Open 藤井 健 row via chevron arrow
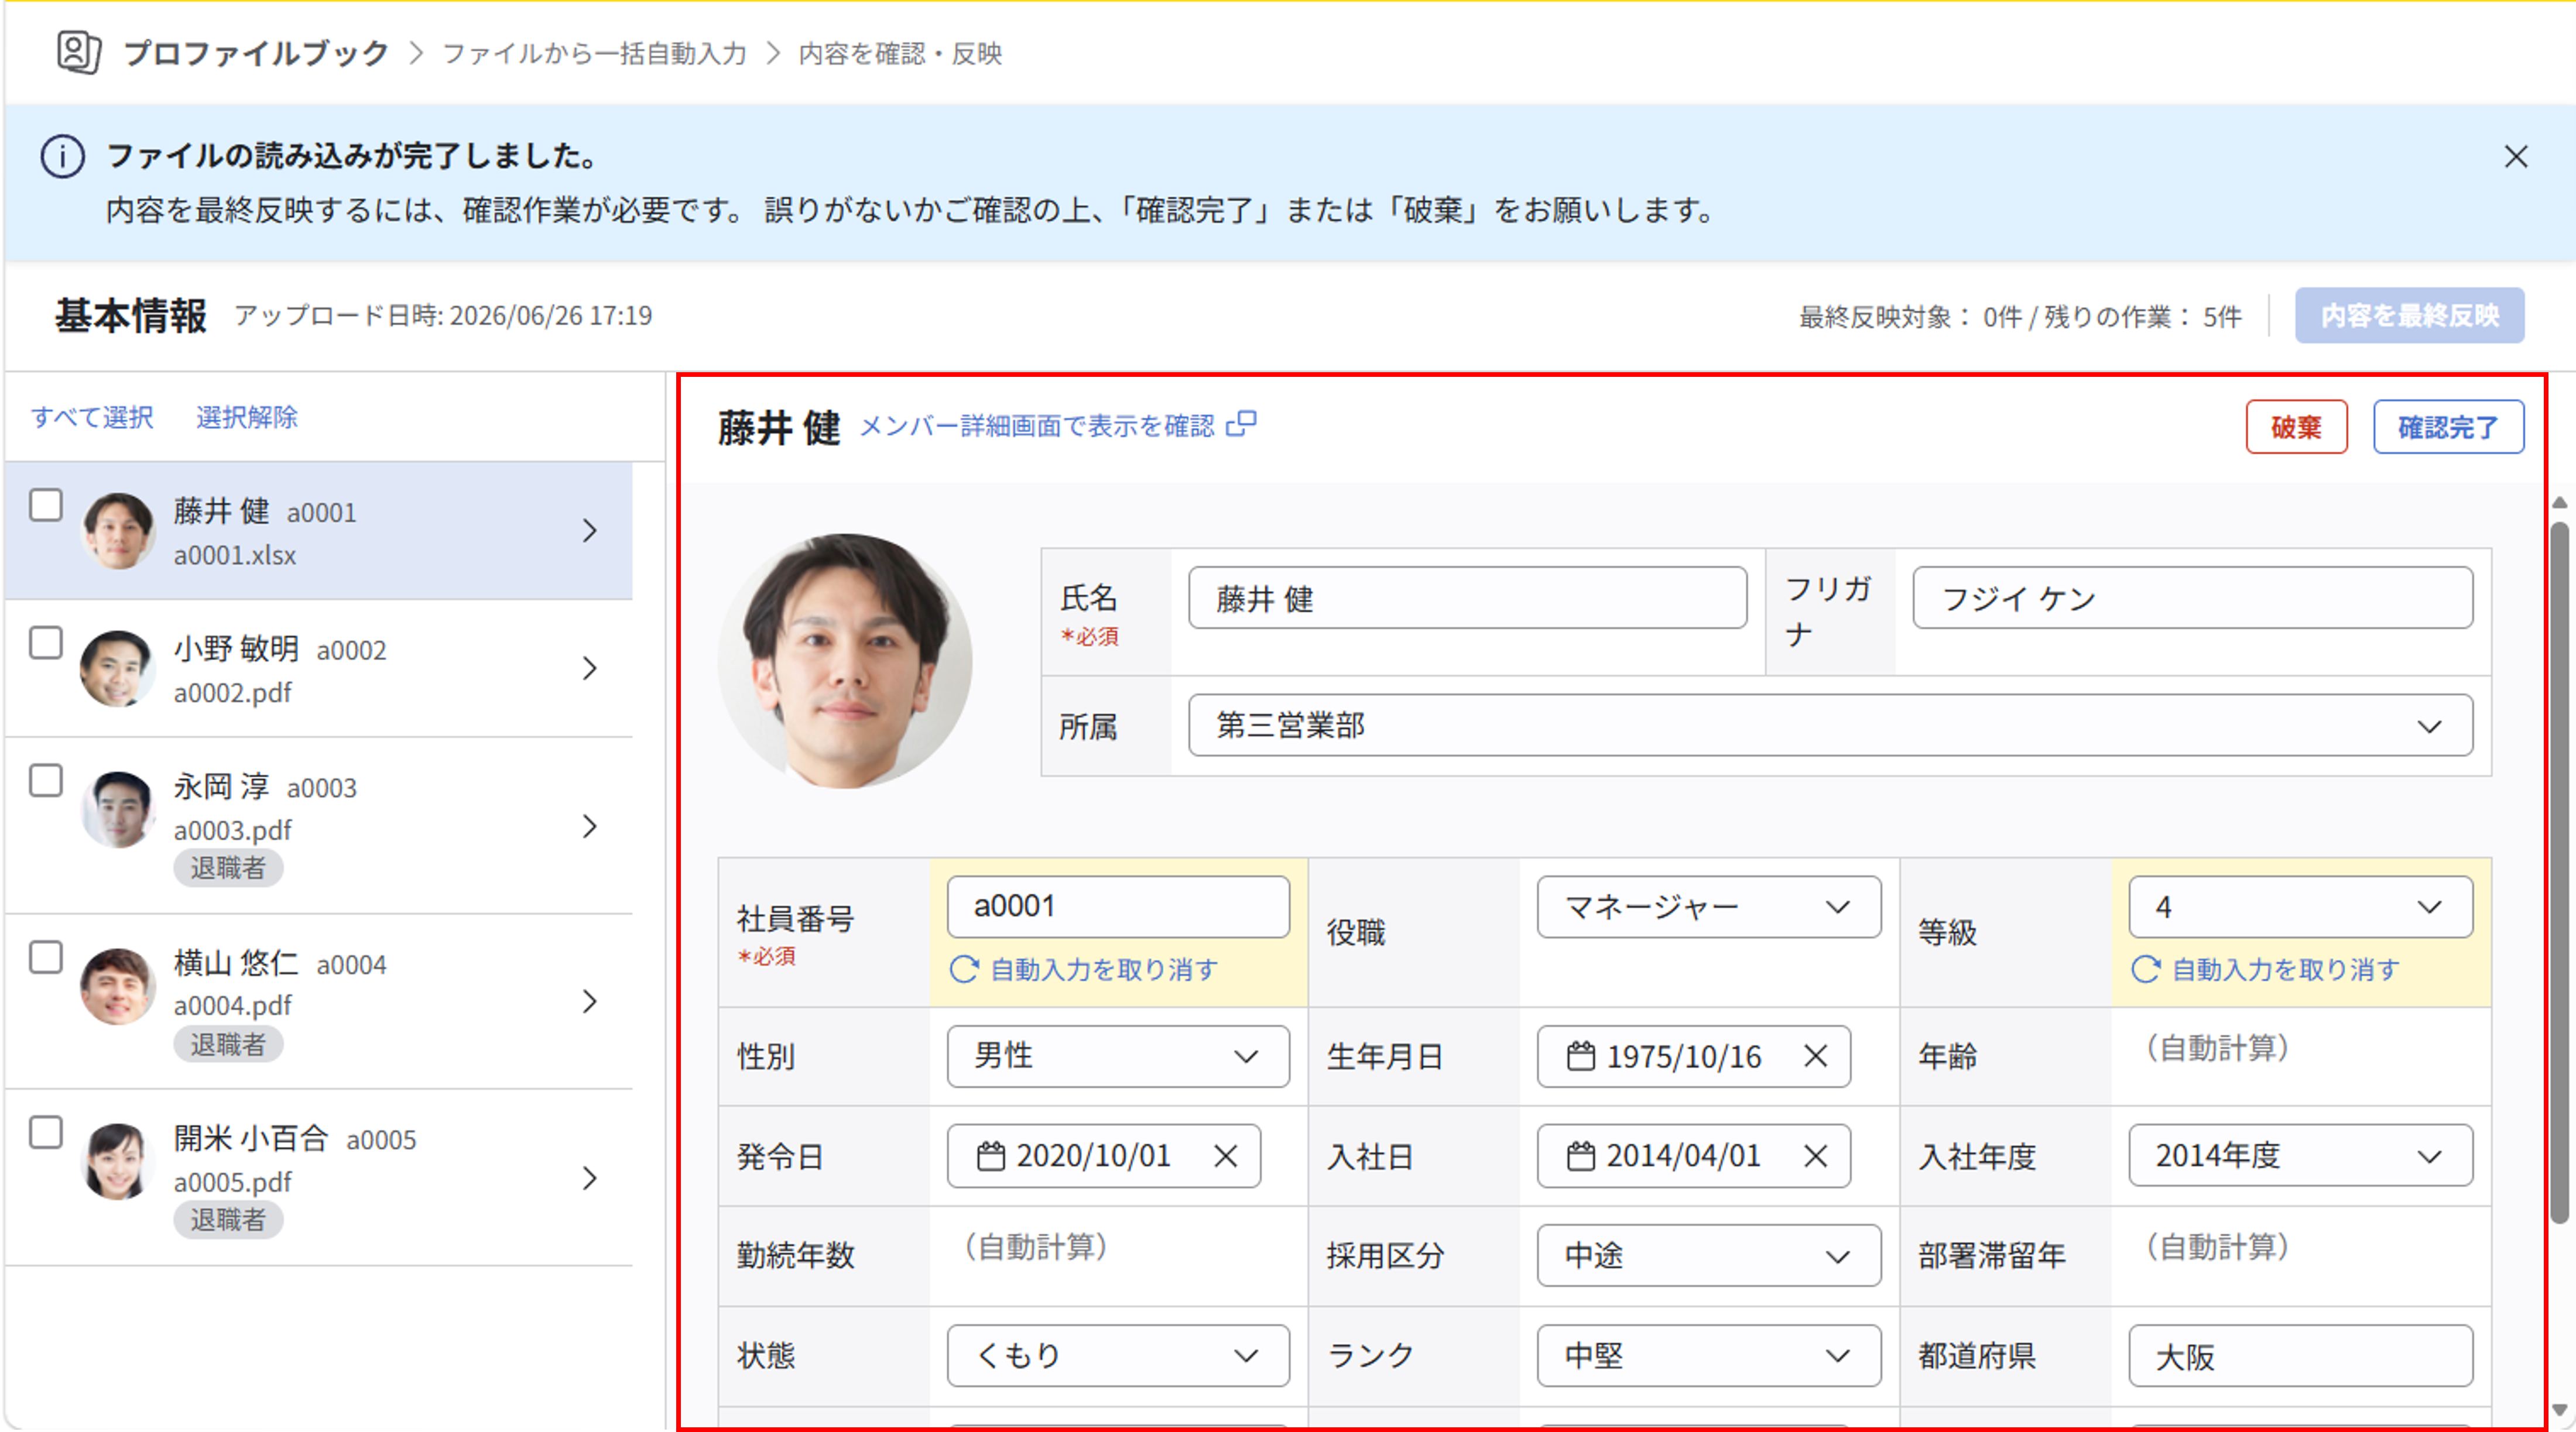The image size is (2576, 1432). [590, 531]
